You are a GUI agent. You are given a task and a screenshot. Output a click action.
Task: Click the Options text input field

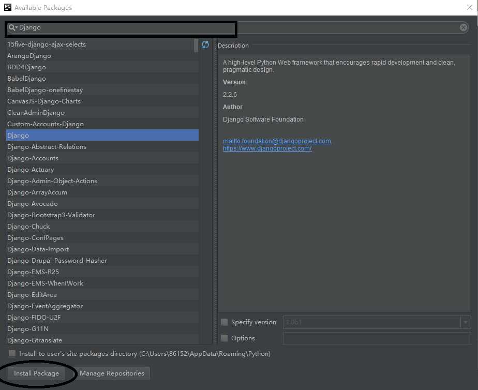coord(377,338)
